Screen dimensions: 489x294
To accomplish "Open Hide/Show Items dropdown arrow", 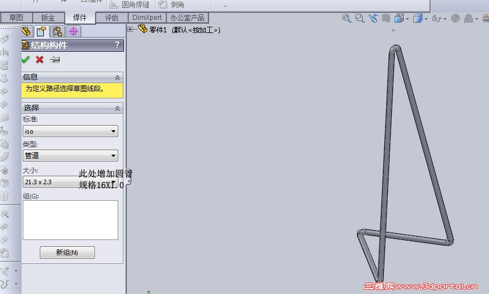I will click(x=445, y=19).
